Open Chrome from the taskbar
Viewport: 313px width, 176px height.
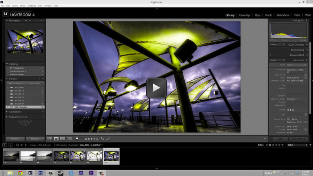tap(20, 173)
